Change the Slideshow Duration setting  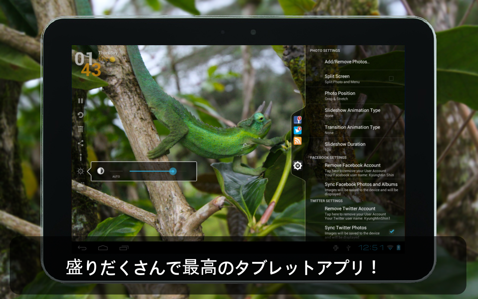355,147
